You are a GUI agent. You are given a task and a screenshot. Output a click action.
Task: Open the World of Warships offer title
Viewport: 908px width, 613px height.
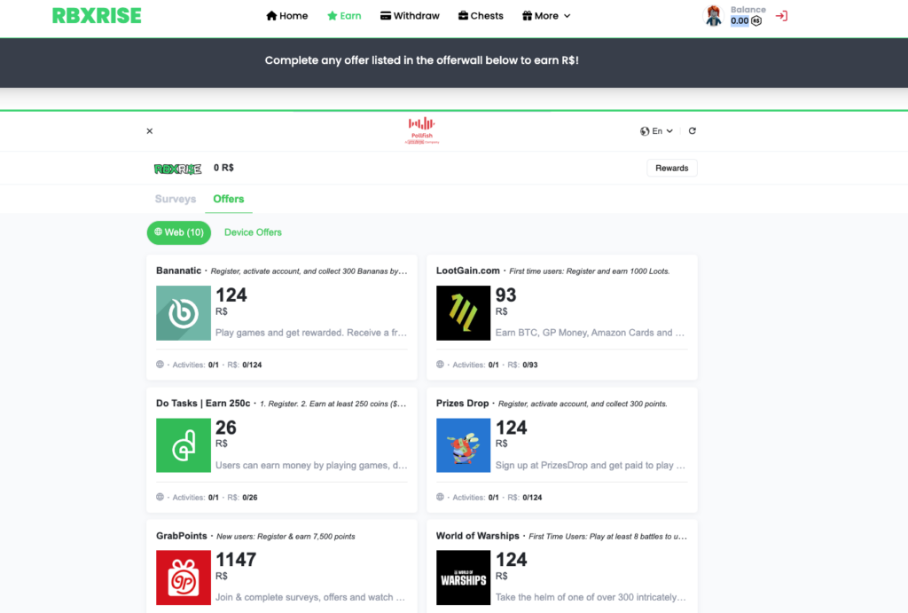[x=478, y=536]
